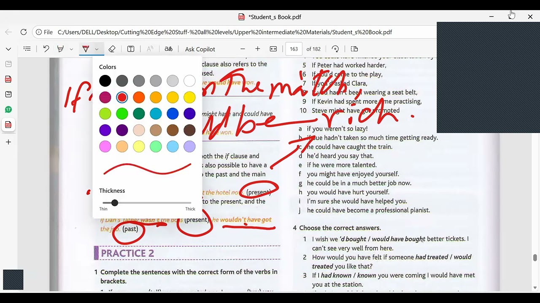Expand the Highlight color dropdown arrow
The height and width of the screenshot is (303, 540).
coord(71,49)
